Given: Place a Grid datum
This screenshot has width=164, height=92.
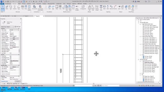Looking at the screenshot, I should click(x=122, y=7).
